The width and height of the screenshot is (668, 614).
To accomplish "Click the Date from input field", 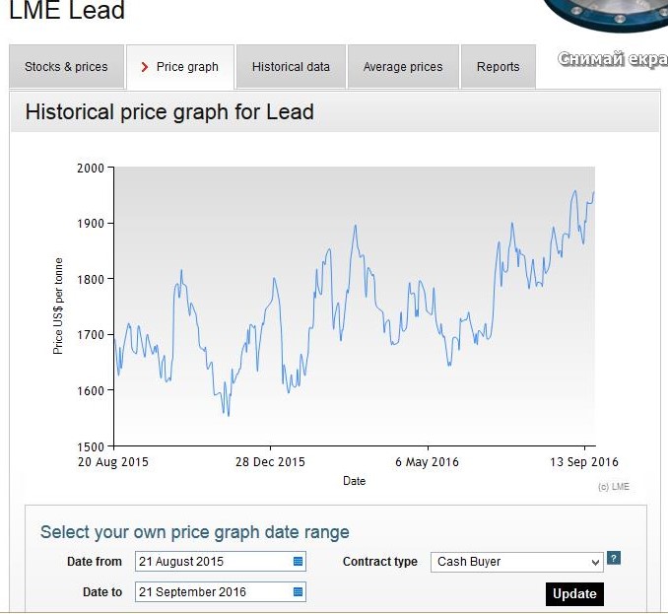I will pos(221,561).
